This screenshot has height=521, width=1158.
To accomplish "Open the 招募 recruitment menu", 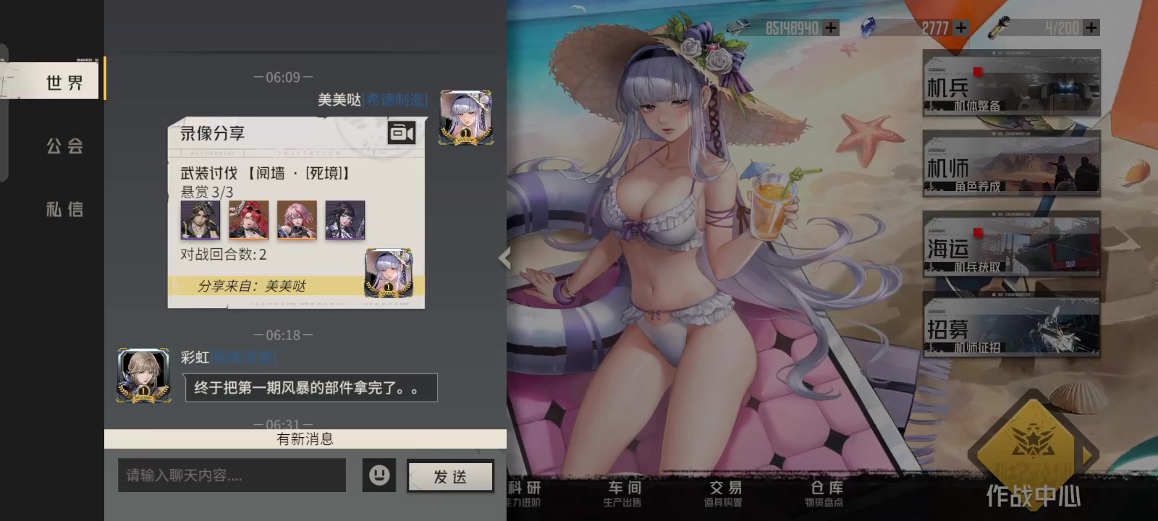I will pos(1012,325).
